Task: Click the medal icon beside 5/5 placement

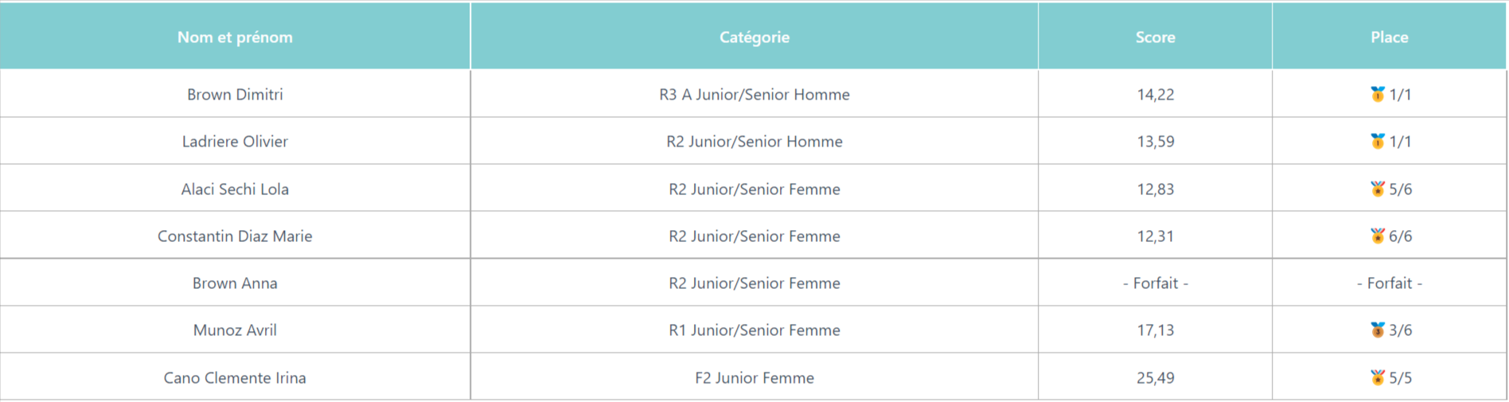Action: (1377, 377)
